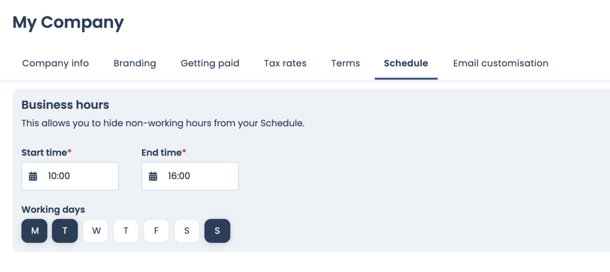610x272 pixels.
Task: Switch to Email customisation tab
Action: 501,63
